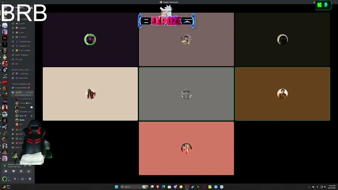Viewport: 338px width, 190px height.
Task: Open Discord user settings gear
Action: tap(30, 179)
